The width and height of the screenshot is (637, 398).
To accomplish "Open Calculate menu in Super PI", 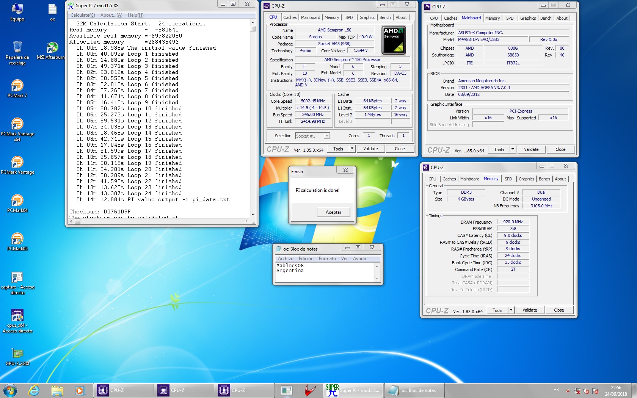I will coord(83,15).
